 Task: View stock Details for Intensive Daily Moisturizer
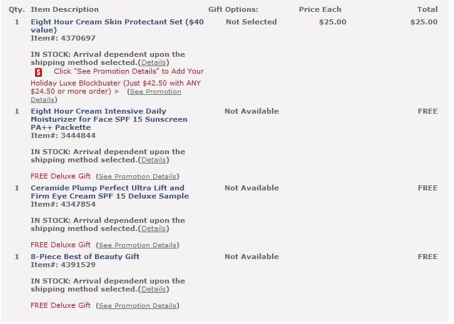tap(153, 160)
